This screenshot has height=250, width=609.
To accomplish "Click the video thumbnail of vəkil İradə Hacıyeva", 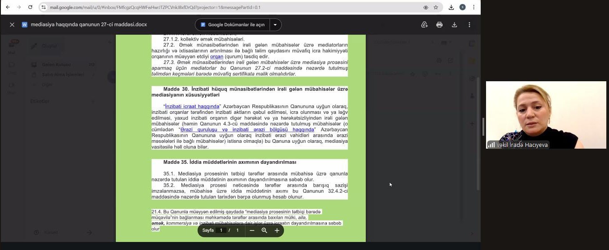I will coord(546,115).
